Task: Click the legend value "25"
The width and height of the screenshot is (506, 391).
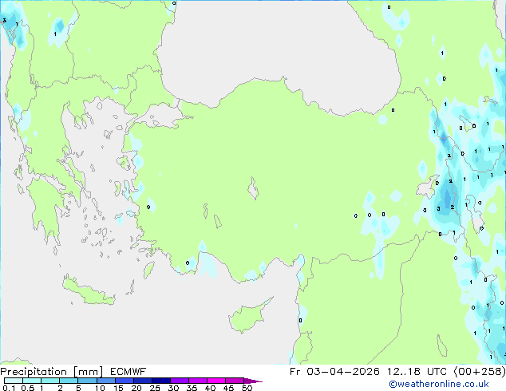Action: coord(155,388)
